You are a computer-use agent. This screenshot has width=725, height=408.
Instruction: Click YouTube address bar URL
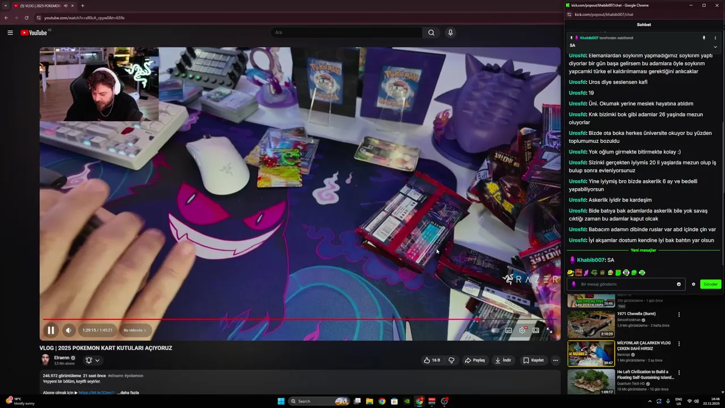pos(84,18)
